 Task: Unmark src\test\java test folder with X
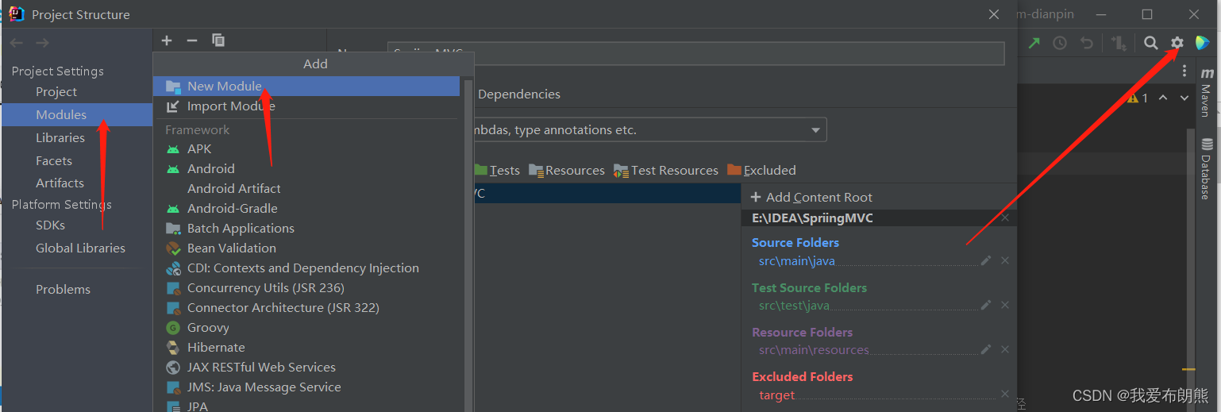(x=1005, y=305)
